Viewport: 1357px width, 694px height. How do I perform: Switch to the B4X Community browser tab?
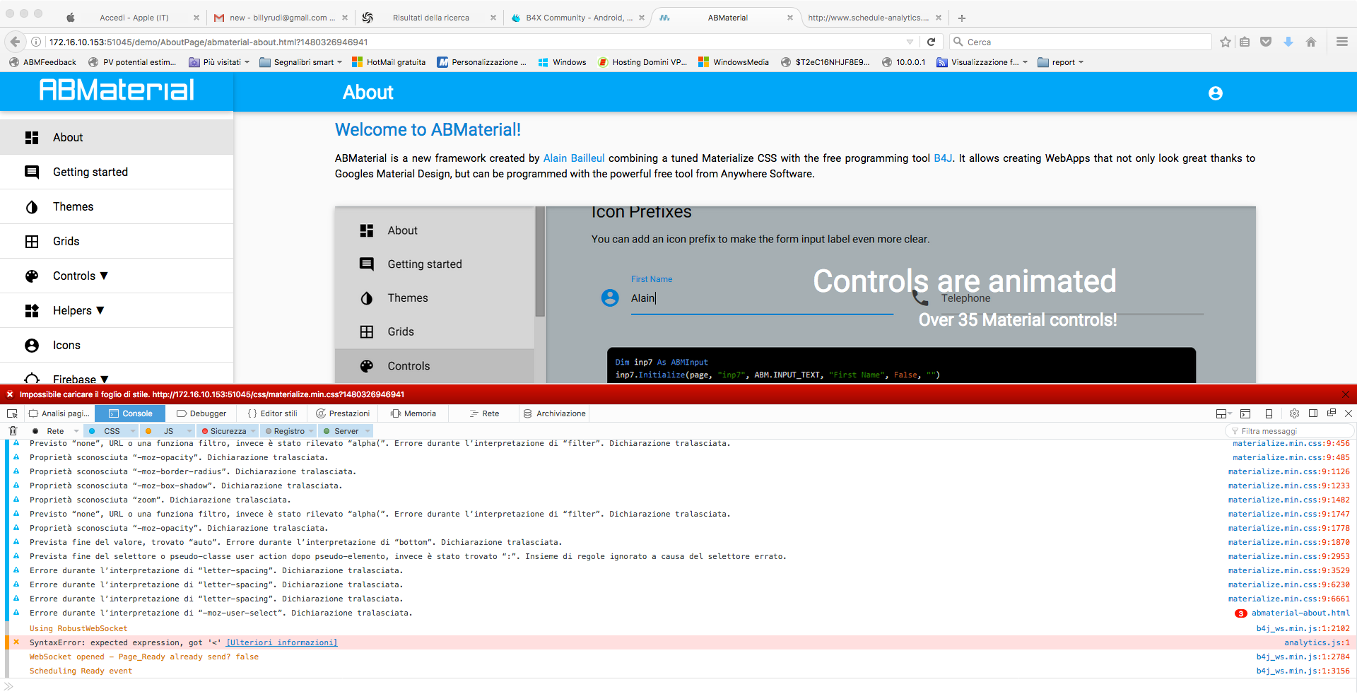pos(577,18)
